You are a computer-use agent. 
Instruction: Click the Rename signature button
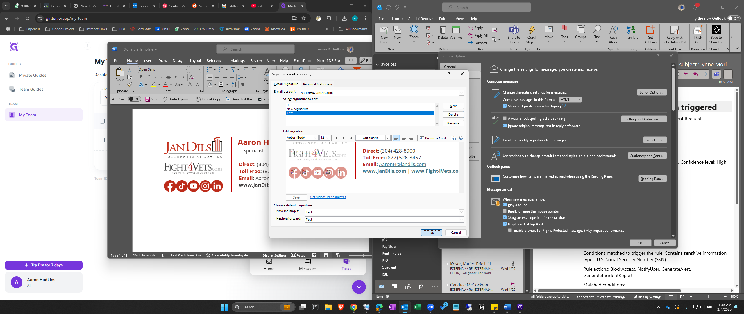453,123
